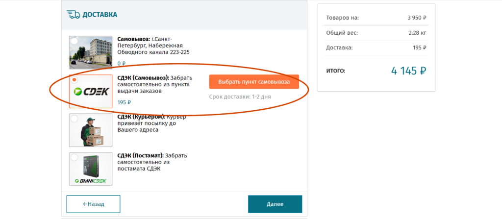The image size is (502, 219).
Task: Click the Товаров на: label
Action: [343, 18]
